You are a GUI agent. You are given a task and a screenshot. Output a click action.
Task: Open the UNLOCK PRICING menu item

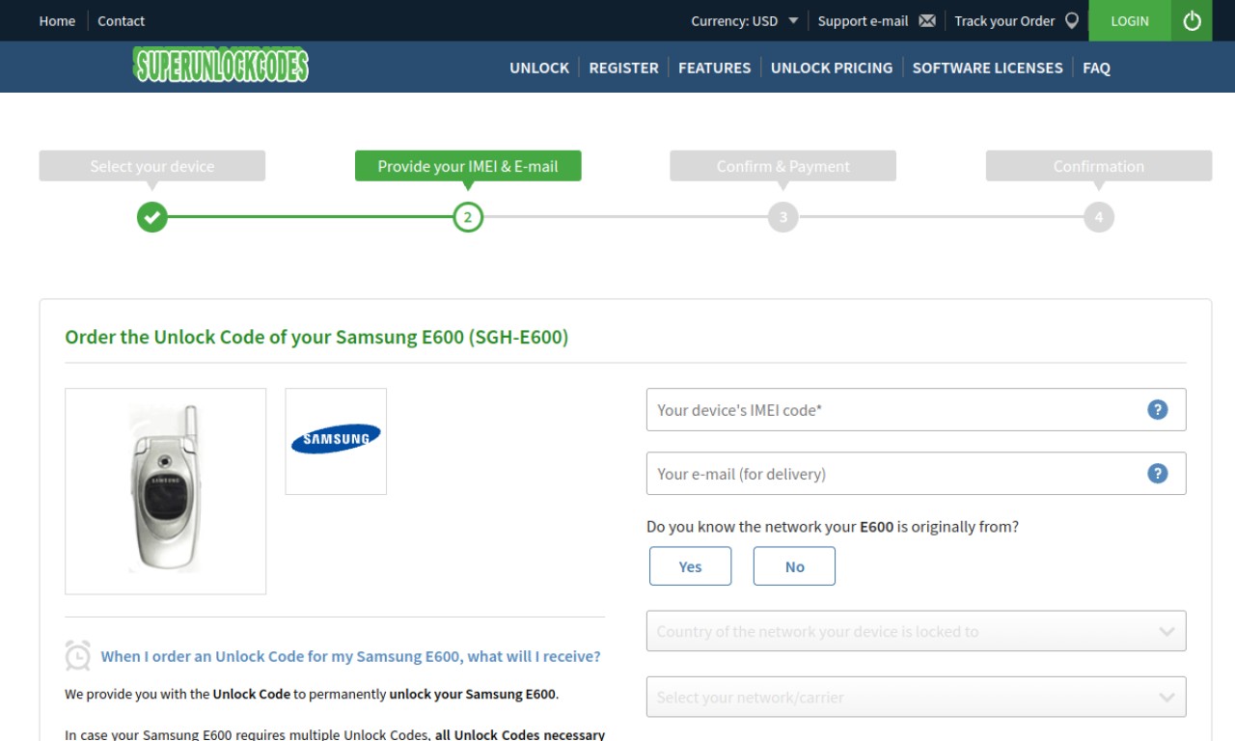832,68
